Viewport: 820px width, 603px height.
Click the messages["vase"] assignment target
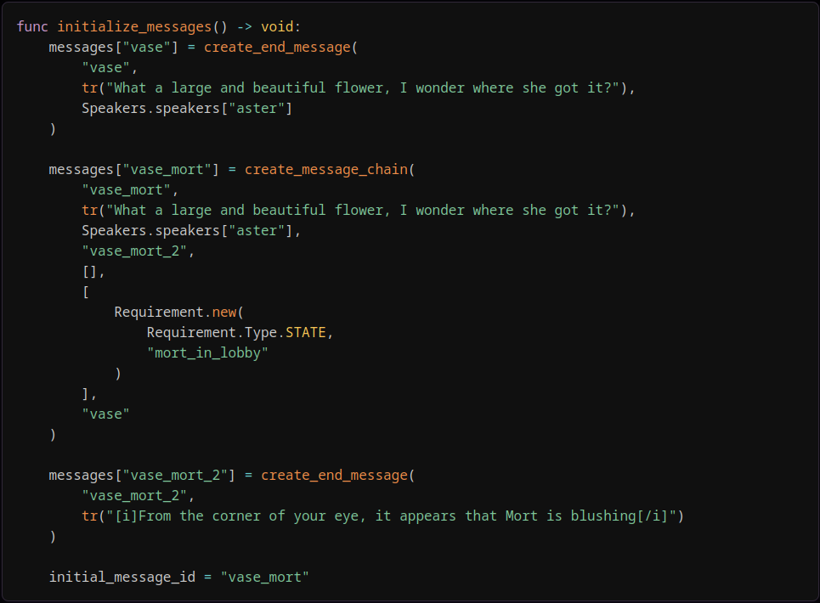coord(114,47)
